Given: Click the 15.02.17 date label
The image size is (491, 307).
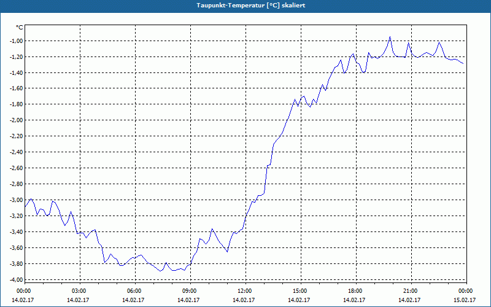Looking at the screenshot, I should click(x=465, y=300).
